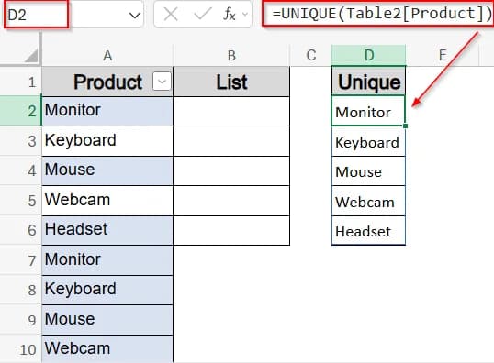Click the Unique header cell
Viewport: 494px width, 363px height.
pos(368,82)
